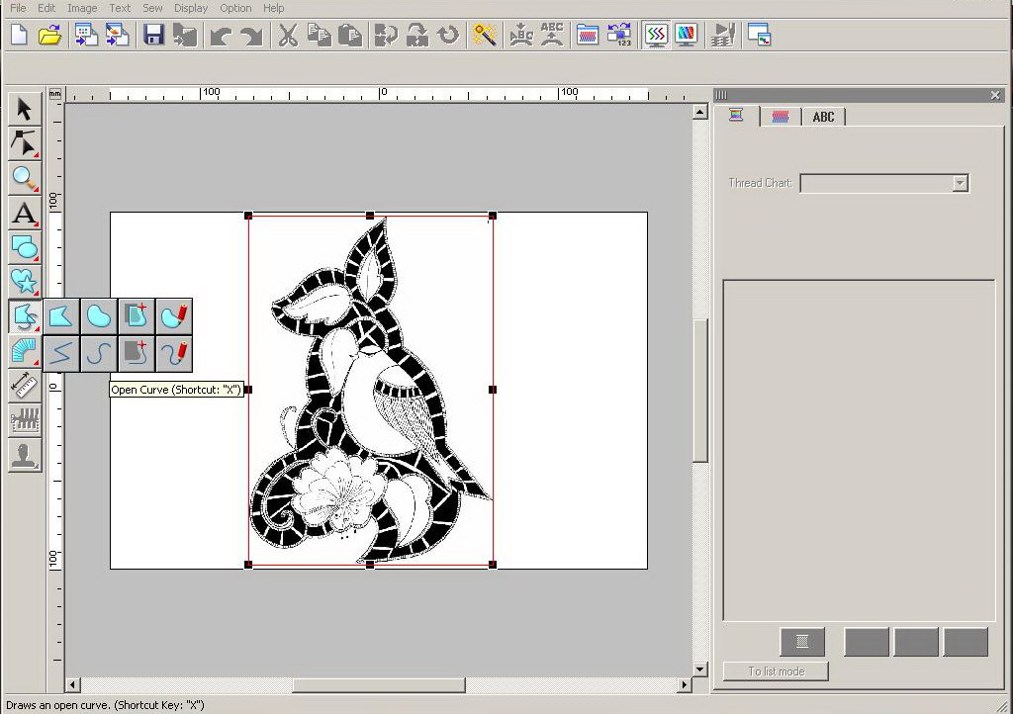Click the To list mode button

click(776, 671)
